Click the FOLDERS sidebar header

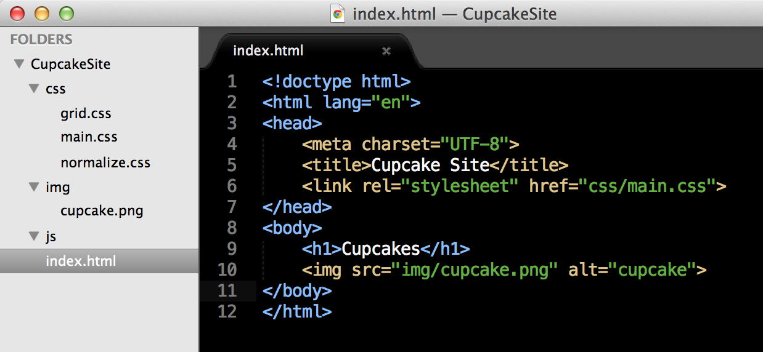(x=41, y=39)
